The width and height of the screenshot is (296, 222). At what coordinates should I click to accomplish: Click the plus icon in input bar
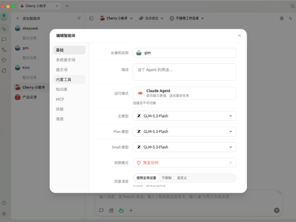tap(131, 211)
